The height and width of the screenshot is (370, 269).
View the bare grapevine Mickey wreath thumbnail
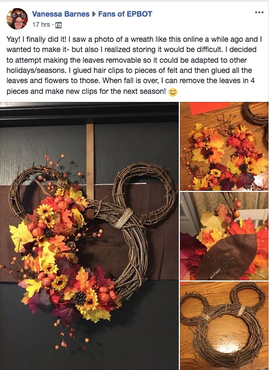click(x=224, y=326)
